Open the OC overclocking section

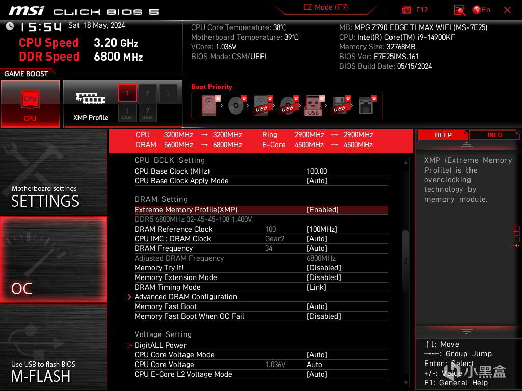[x=53, y=260]
